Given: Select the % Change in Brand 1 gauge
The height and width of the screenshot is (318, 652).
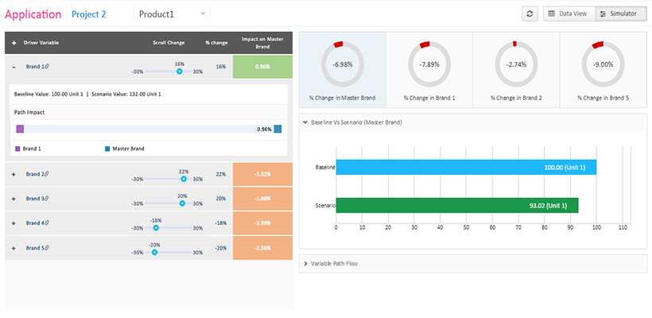Looking at the screenshot, I should [x=429, y=69].
